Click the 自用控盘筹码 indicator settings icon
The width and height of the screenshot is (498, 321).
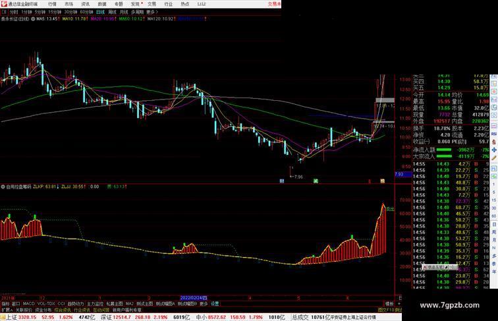3,187
